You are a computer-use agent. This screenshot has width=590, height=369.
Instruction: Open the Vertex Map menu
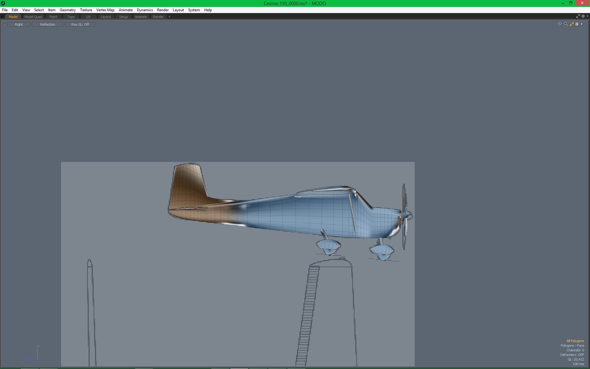[105, 10]
